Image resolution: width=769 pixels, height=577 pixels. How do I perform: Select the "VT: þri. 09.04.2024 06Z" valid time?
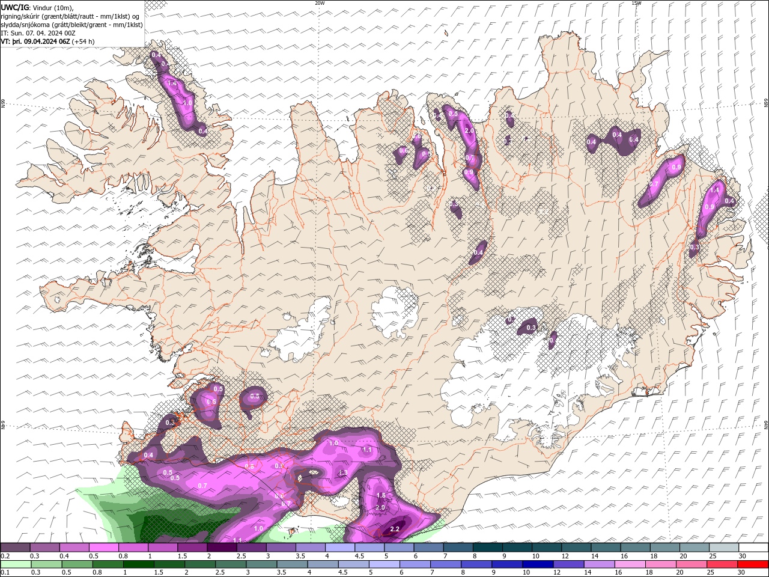pos(35,41)
